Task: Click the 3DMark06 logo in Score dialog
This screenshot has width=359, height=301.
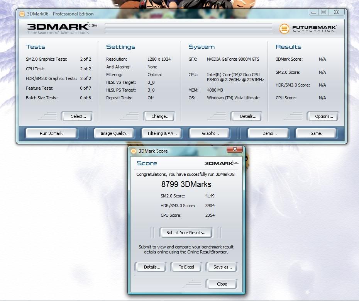Action: pos(222,163)
